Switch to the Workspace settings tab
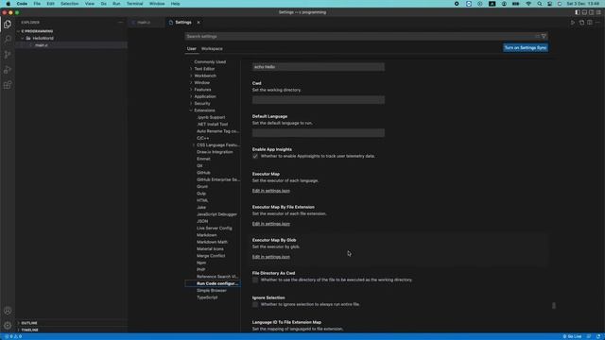Screen dimensions: 605x340 [212, 49]
